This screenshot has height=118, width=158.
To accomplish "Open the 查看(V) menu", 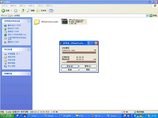I will 22,6.
